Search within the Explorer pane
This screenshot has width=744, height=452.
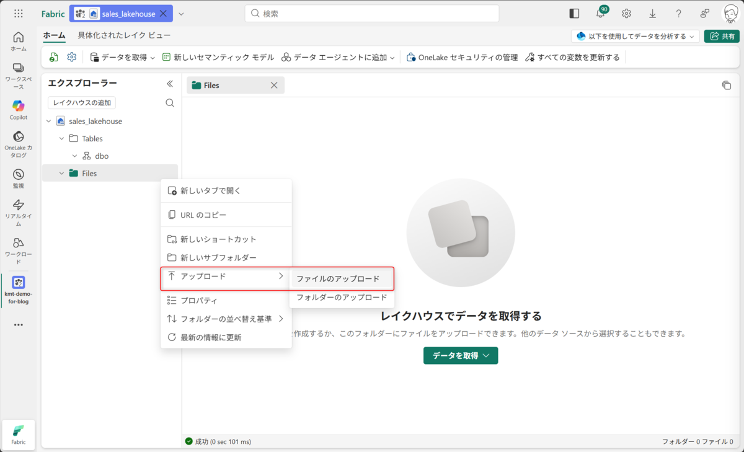point(170,103)
